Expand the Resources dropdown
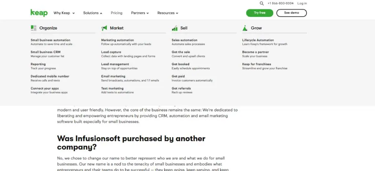Viewport: 375px width, 171px height. click(168, 13)
